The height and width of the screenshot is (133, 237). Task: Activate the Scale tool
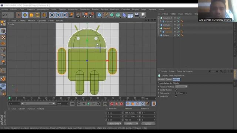31,15
